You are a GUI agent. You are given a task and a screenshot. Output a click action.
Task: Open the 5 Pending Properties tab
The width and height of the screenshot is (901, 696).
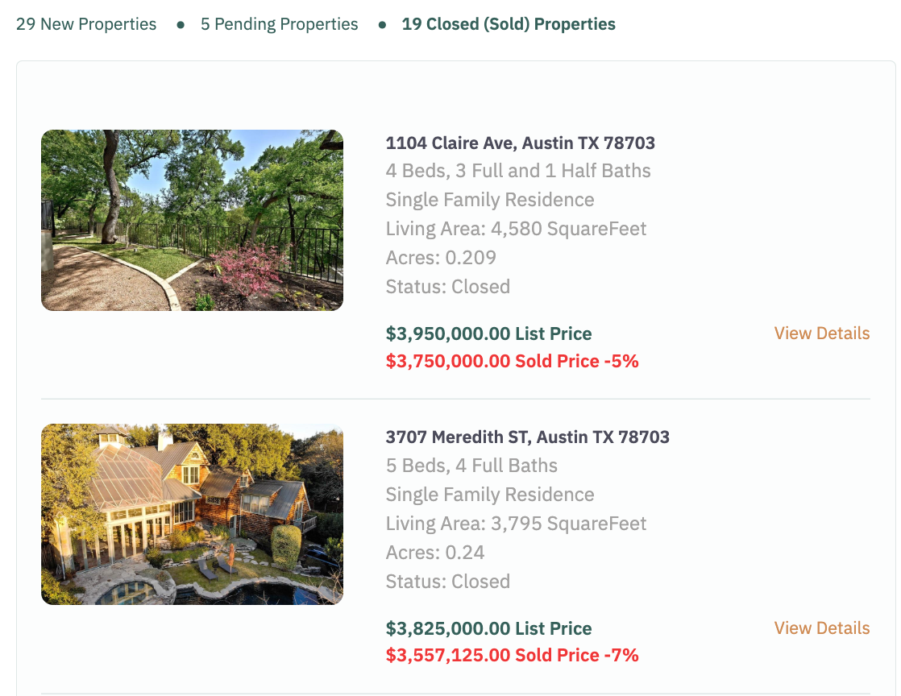click(279, 24)
